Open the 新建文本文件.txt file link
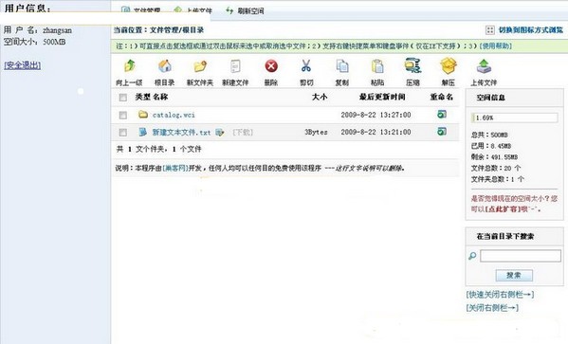The image size is (568, 344). 181,133
